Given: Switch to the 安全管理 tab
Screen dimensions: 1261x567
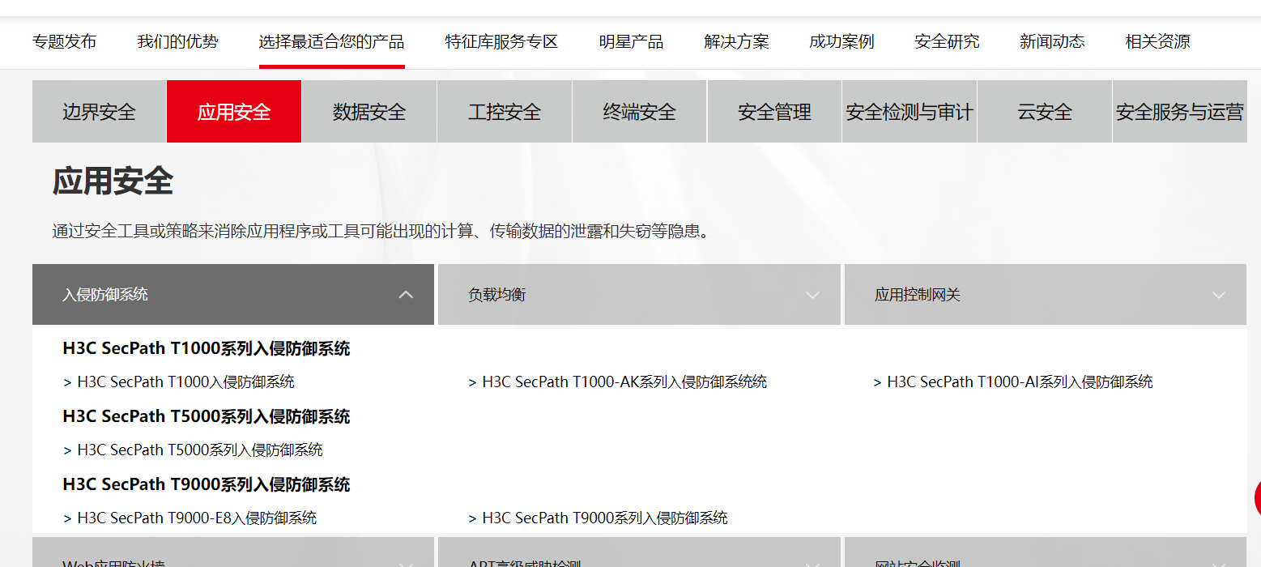Looking at the screenshot, I should click(x=774, y=112).
